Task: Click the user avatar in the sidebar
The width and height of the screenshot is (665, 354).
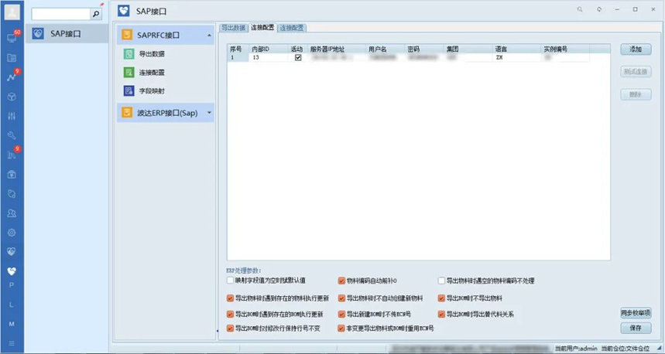Action: (x=12, y=12)
